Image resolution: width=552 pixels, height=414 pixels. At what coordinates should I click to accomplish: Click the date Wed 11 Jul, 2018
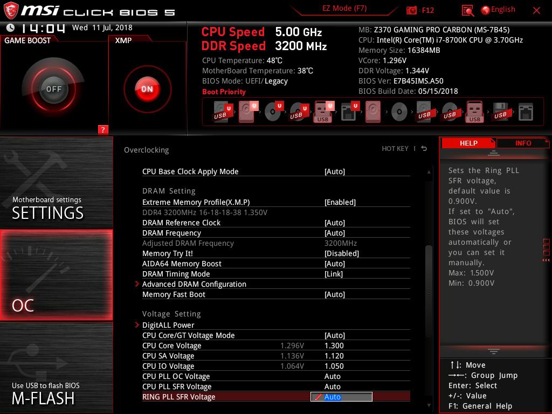(x=102, y=27)
